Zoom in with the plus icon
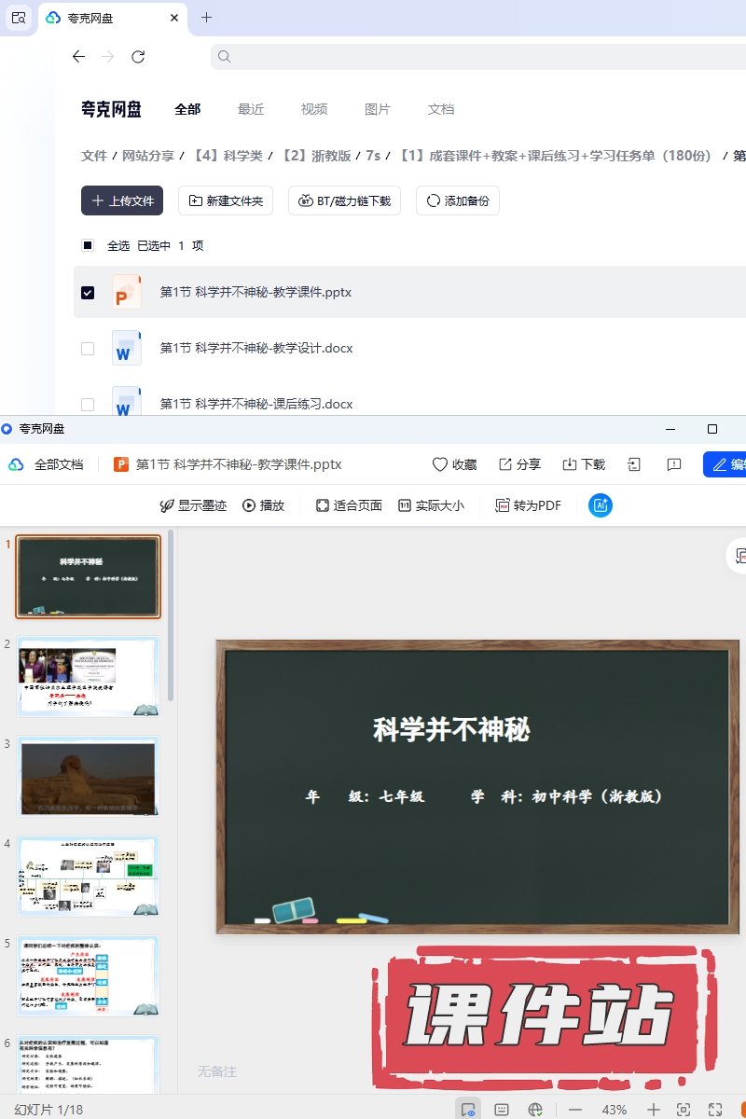The height and width of the screenshot is (1119, 746). pos(654,1110)
